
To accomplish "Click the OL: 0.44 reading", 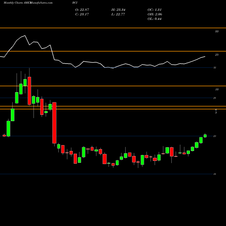I will tap(155, 19).
